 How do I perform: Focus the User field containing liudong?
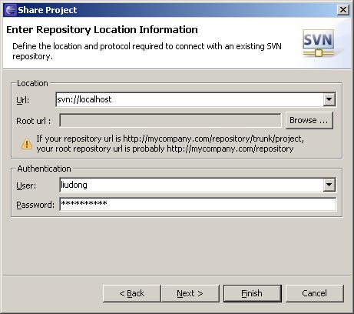point(191,185)
